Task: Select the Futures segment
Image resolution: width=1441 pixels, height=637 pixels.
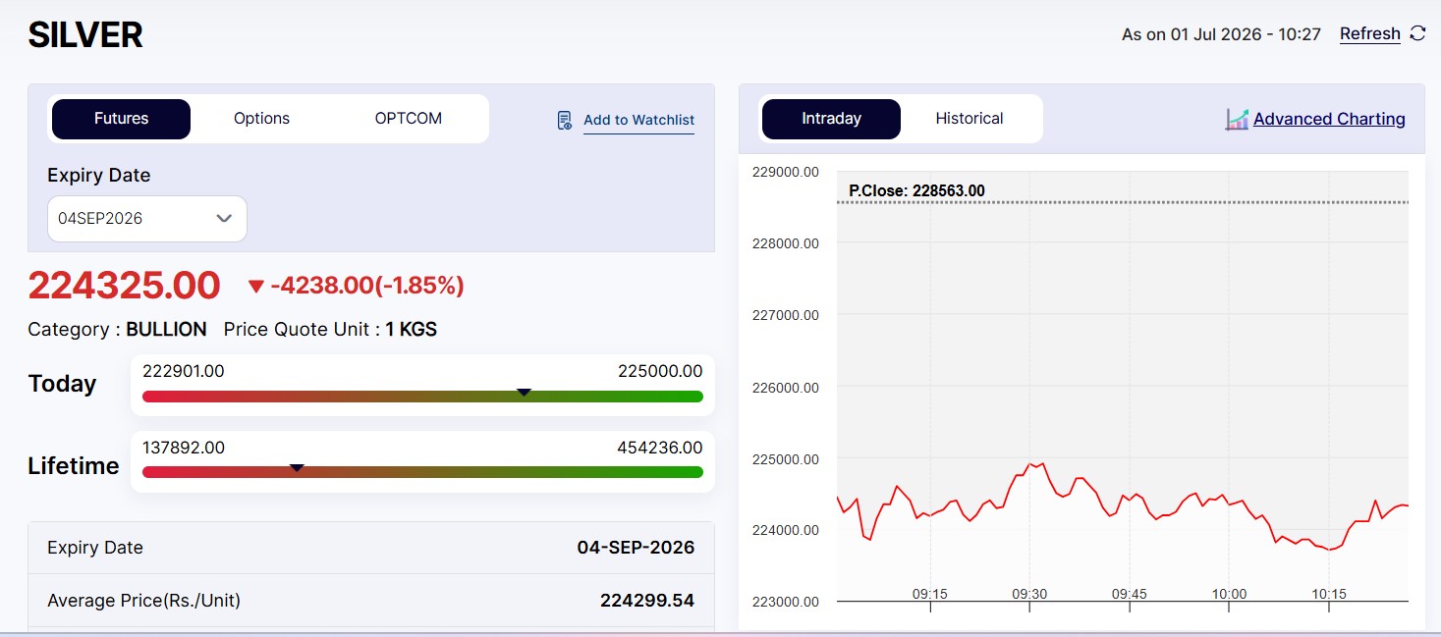Action: (121, 119)
